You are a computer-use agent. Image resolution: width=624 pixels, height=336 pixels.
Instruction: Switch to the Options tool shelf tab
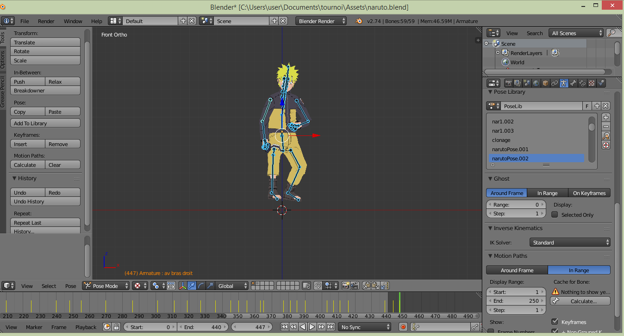point(3,59)
